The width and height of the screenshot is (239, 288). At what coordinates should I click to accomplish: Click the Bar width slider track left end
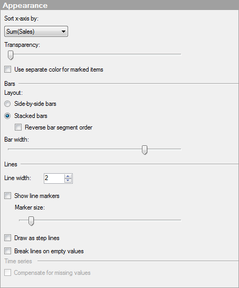click(x=10, y=149)
